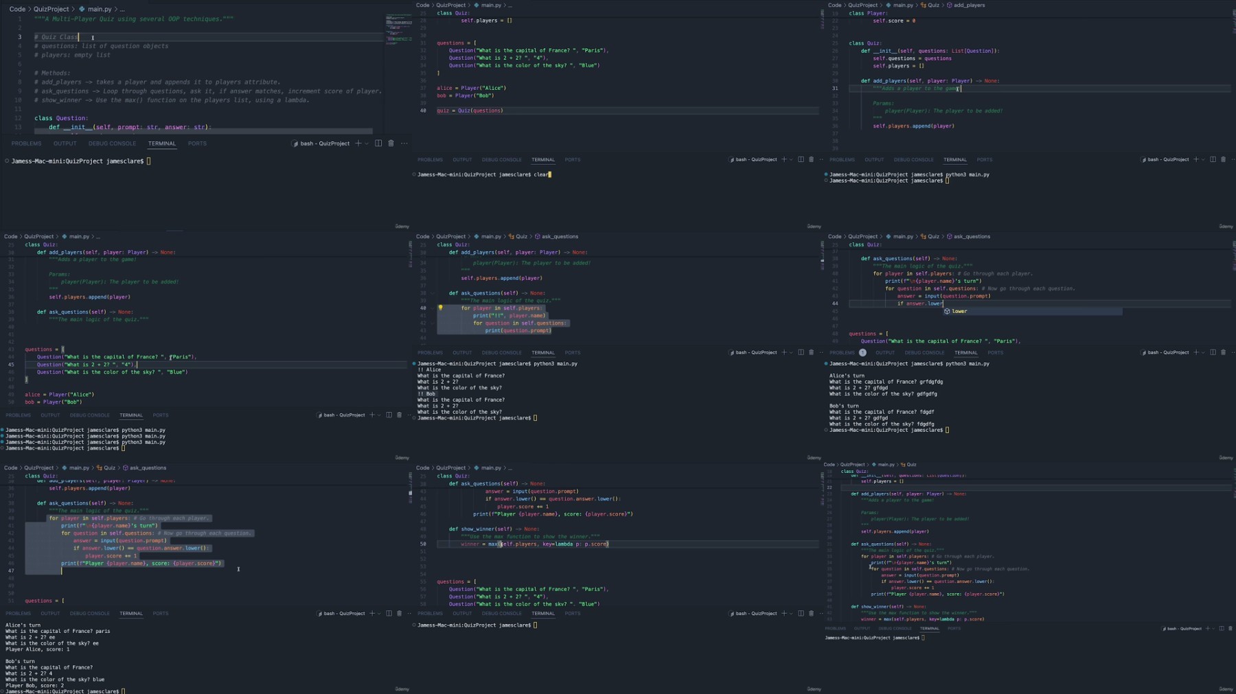Click split terminal icon above "Alice's turn" gibberish answers output
The height and width of the screenshot is (694, 1236).
click(1213, 353)
